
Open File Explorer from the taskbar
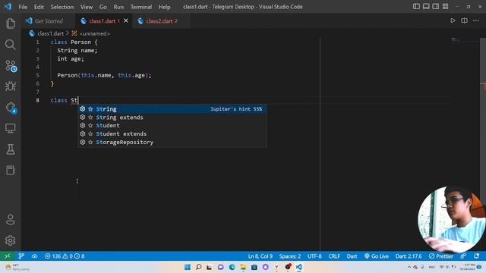(x=243, y=267)
